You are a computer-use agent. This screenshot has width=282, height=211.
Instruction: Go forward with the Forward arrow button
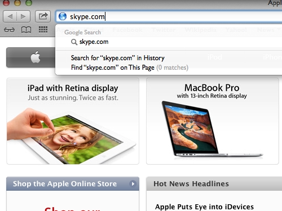pos(24,16)
